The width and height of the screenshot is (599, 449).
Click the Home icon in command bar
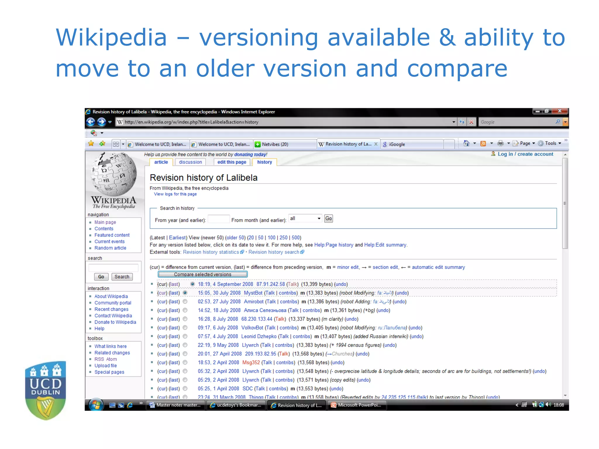pyautogui.click(x=467, y=143)
